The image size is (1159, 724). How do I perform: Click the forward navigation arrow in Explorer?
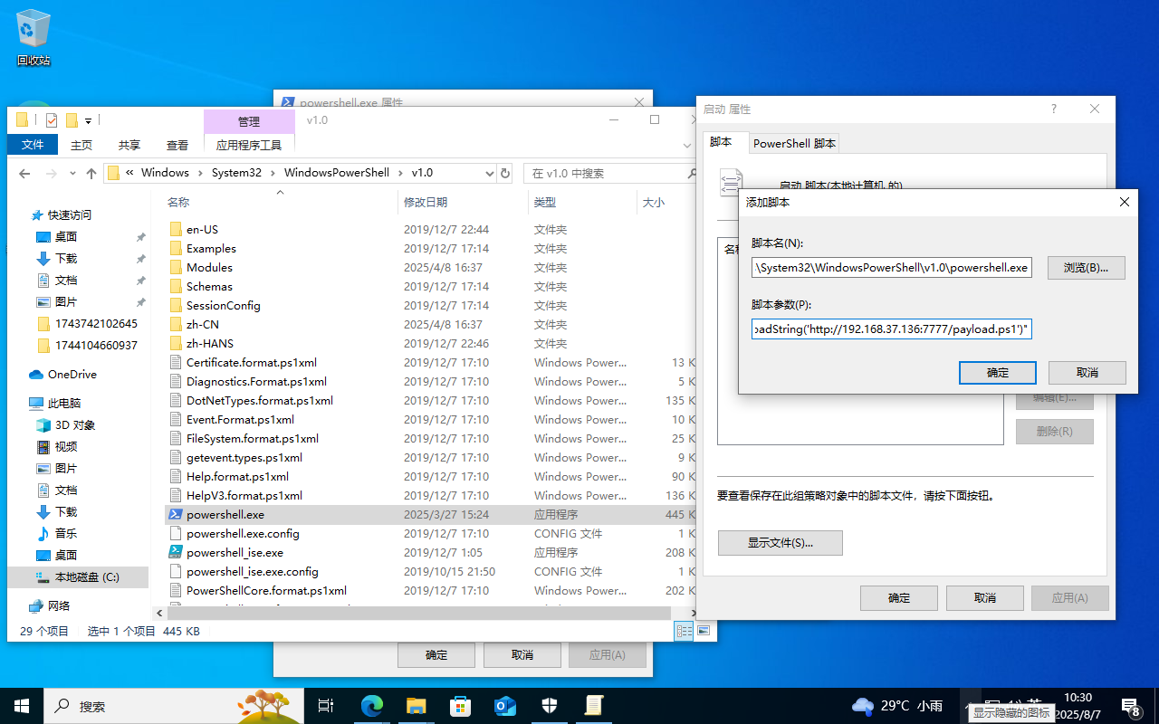click(x=52, y=173)
